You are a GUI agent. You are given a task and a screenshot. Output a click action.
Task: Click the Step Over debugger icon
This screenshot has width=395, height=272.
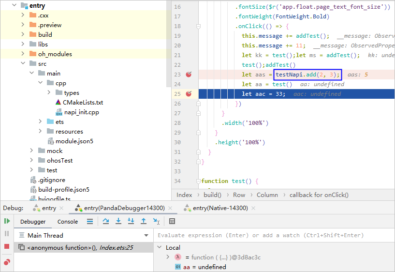[x=106, y=221]
